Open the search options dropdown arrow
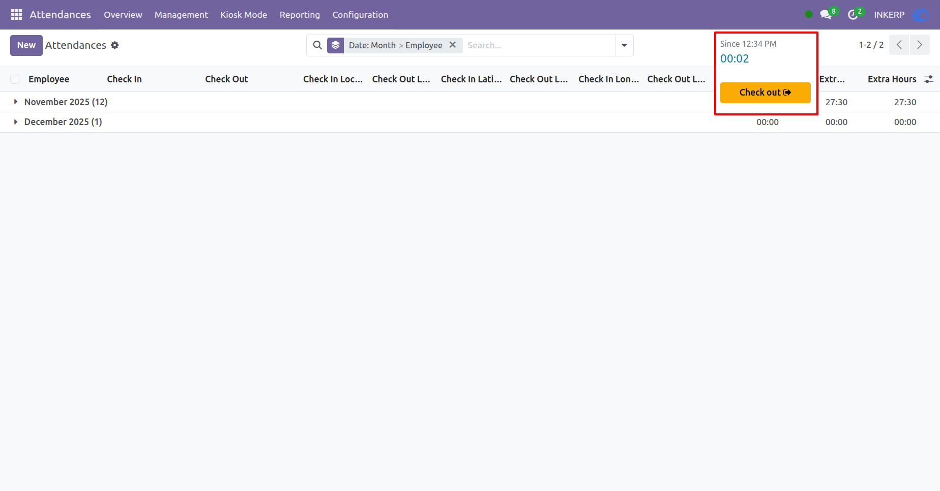940x491 pixels. 624,45
